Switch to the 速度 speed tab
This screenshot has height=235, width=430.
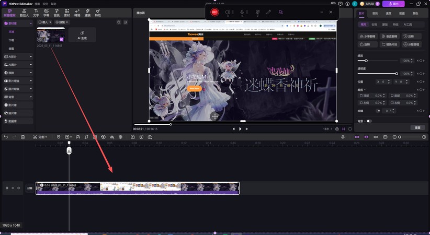click(x=388, y=13)
